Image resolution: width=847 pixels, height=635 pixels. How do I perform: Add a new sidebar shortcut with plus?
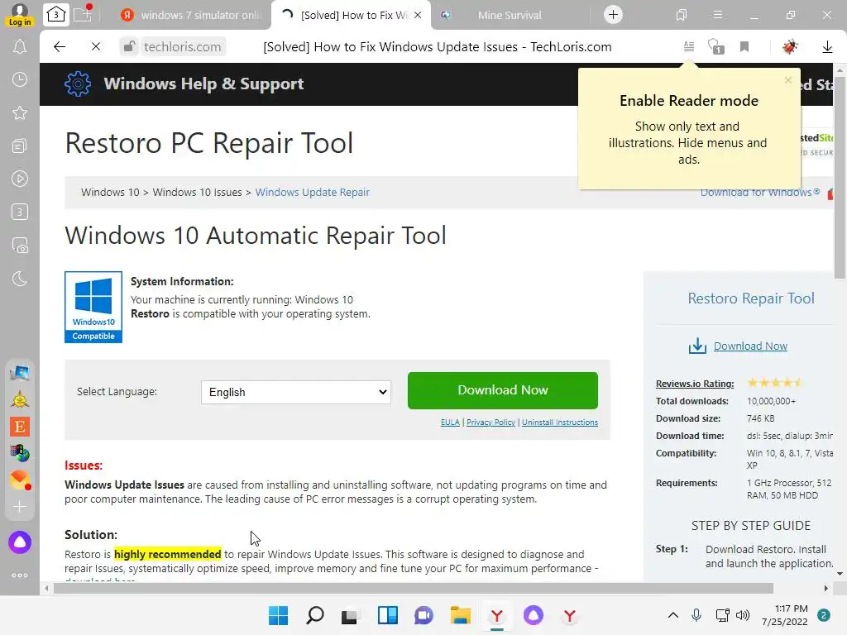pyautogui.click(x=20, y=507)
